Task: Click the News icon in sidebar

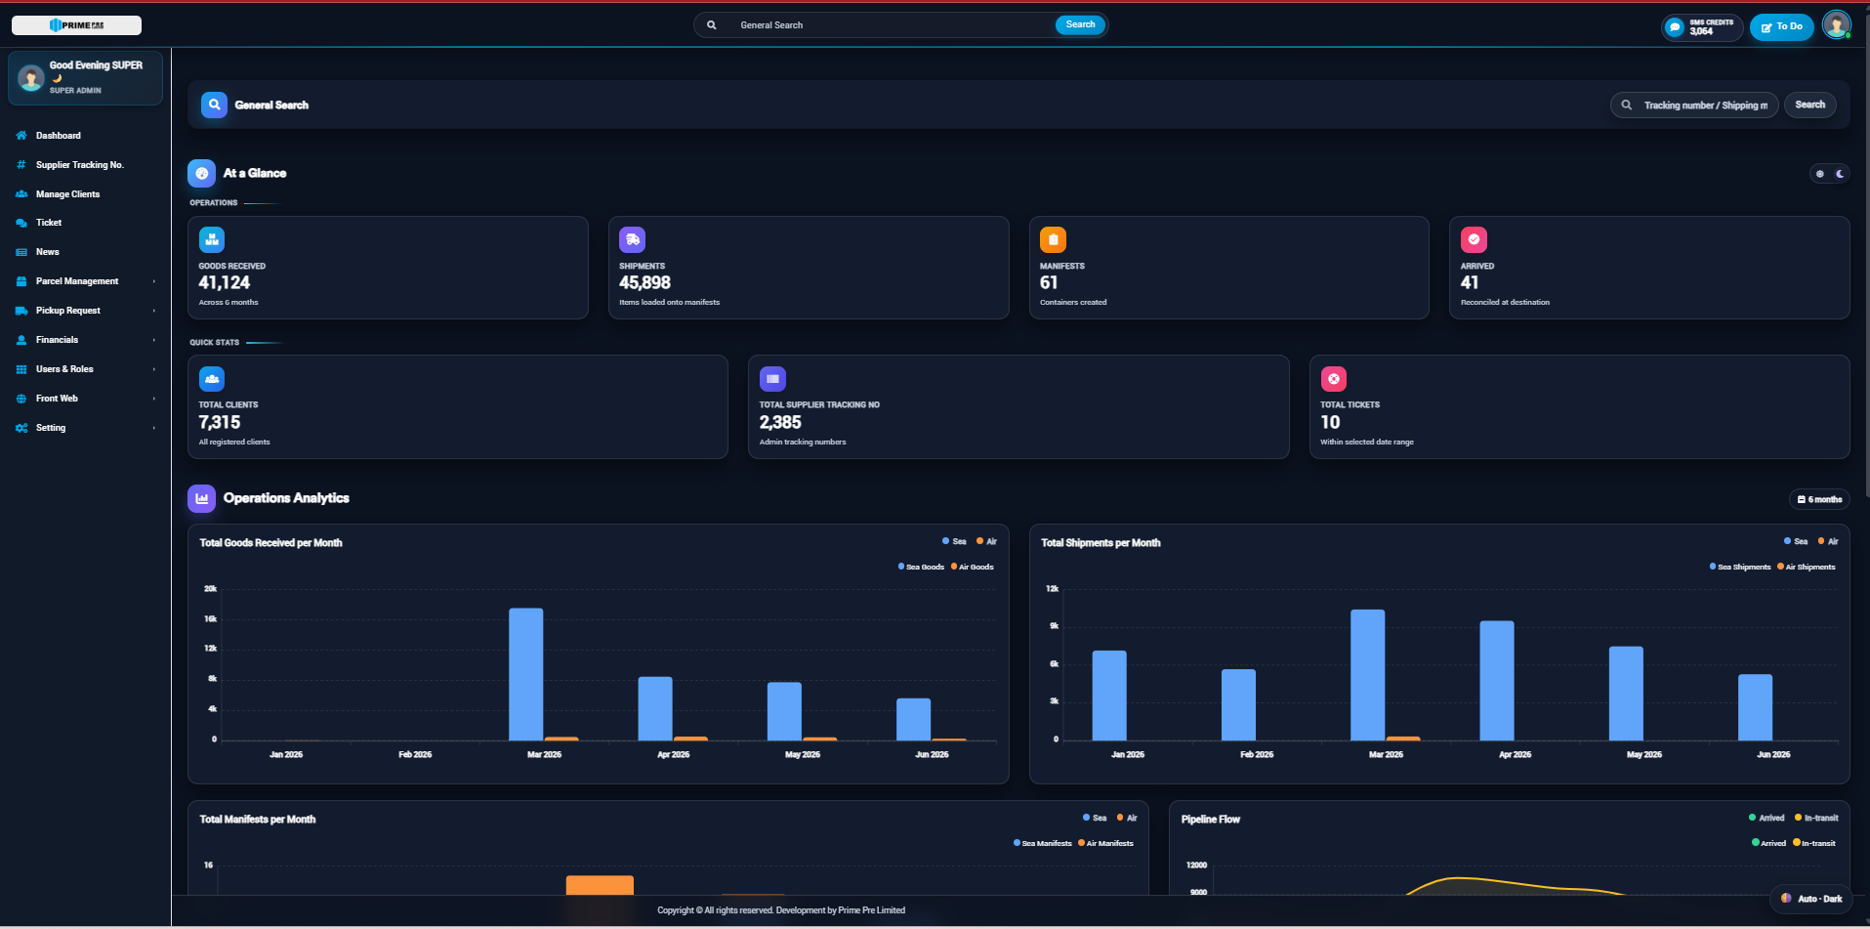Action: coord(21,252)
